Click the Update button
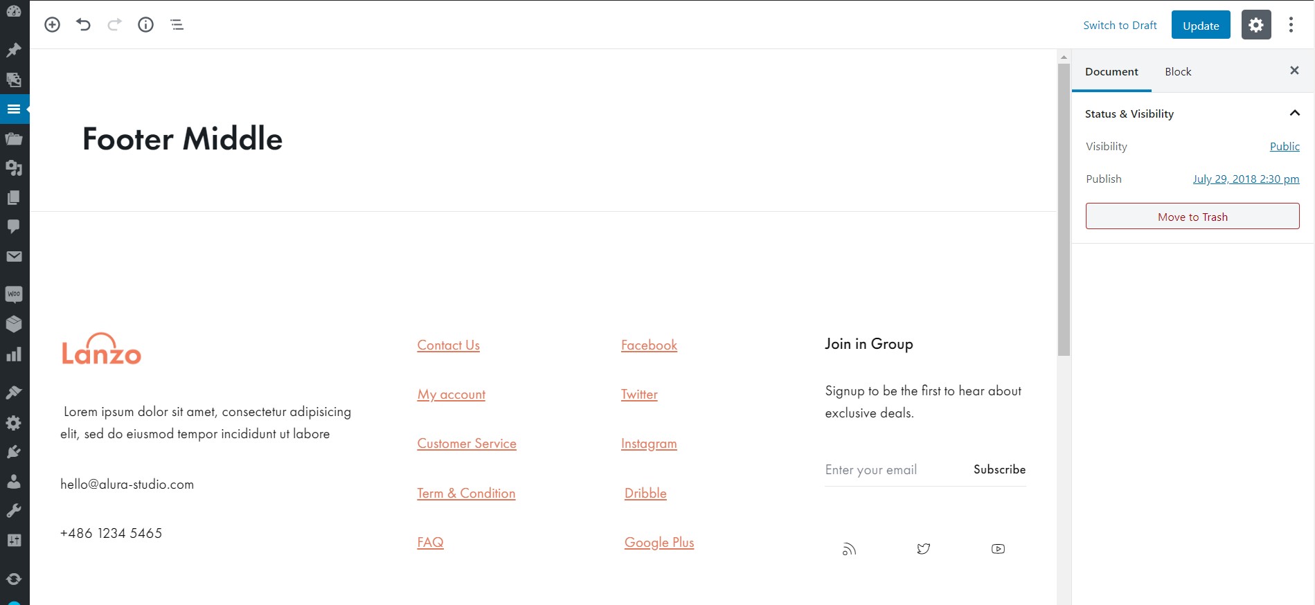This screenshot has width=1315, height=605. [x=1201, y=25]
